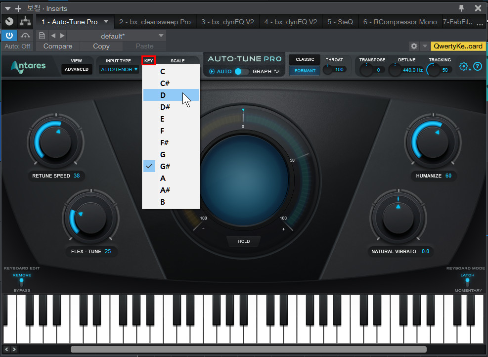Screen dimensions: 488x357
Task: Go to the next preset arrow
Action: point(62,36)
